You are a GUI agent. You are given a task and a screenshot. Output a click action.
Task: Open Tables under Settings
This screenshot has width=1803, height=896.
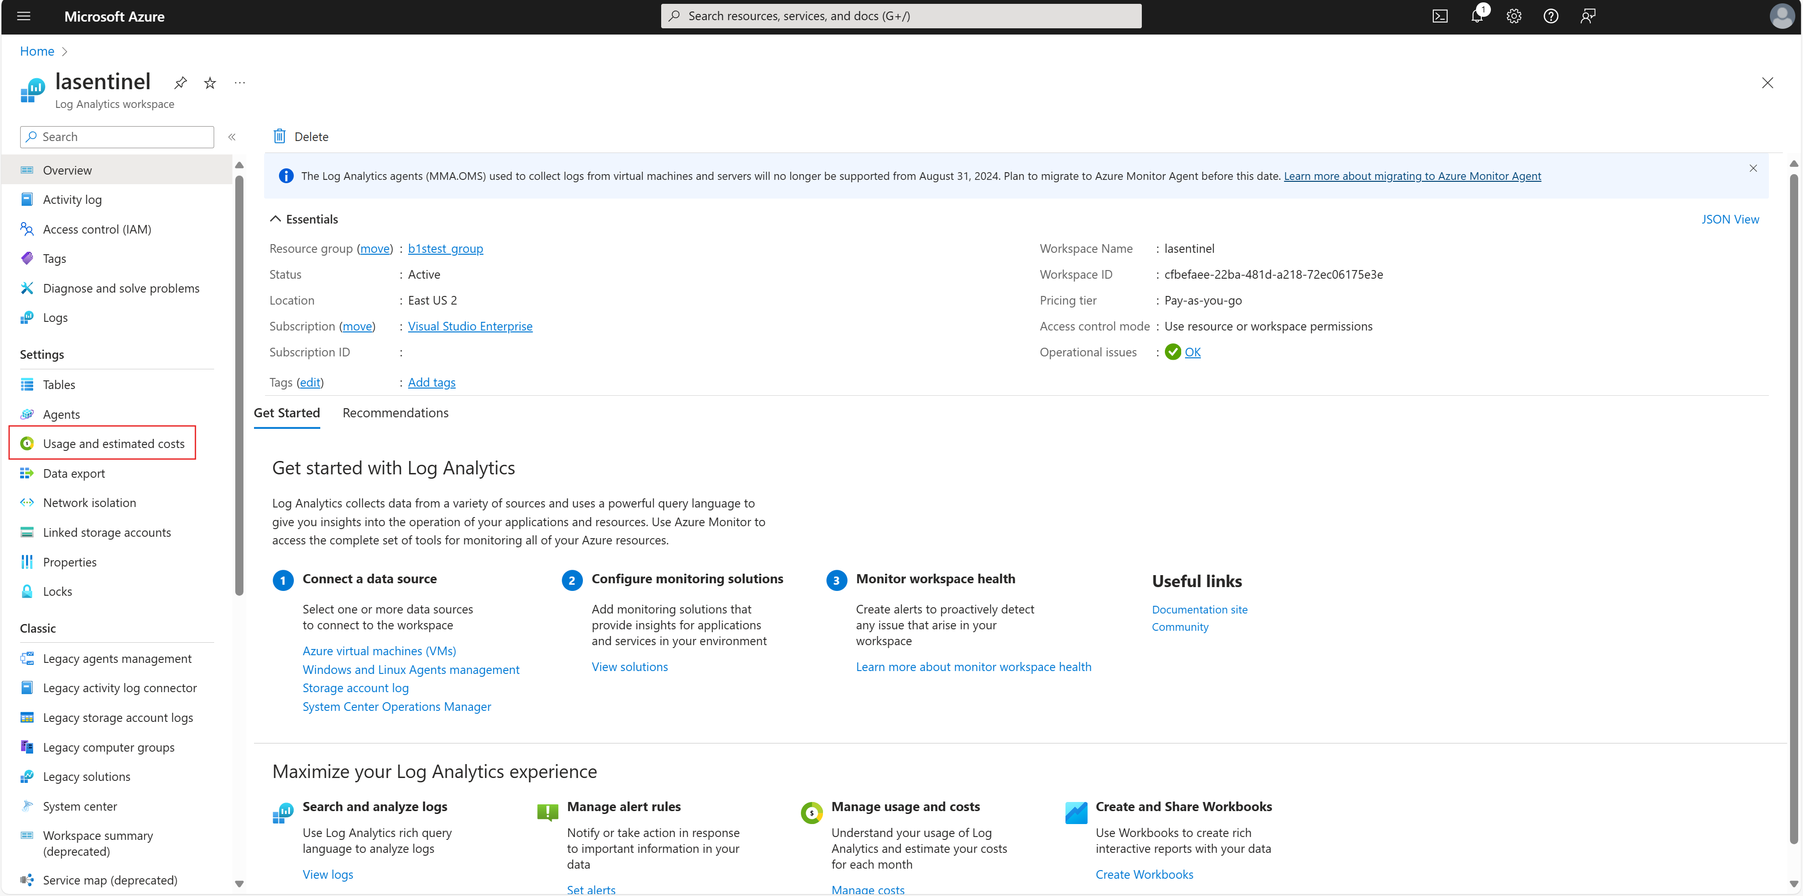(59, 385)
